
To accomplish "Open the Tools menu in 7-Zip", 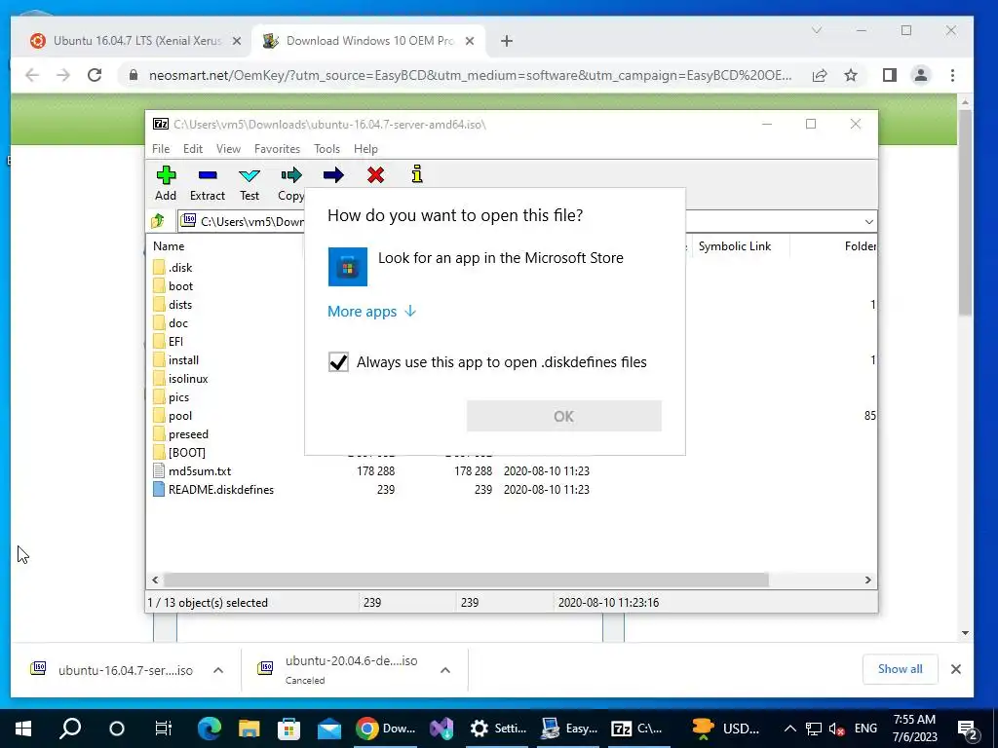I will 326,149.
